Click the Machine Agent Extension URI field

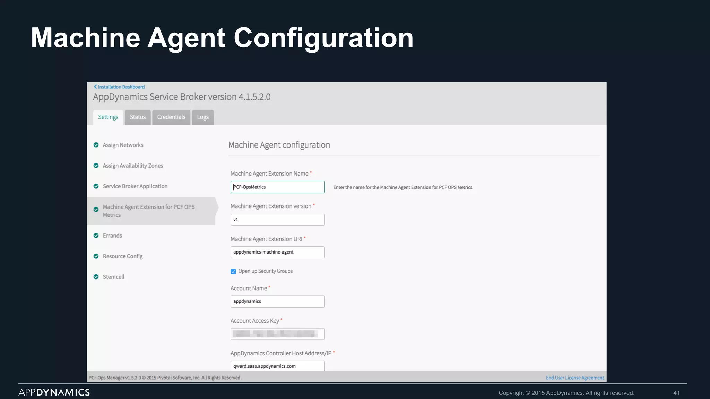tap(278, 252)
